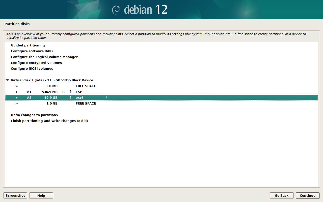Select the 536.9 MB ESP partition row

pyautogui.click(x=79, y=92)
